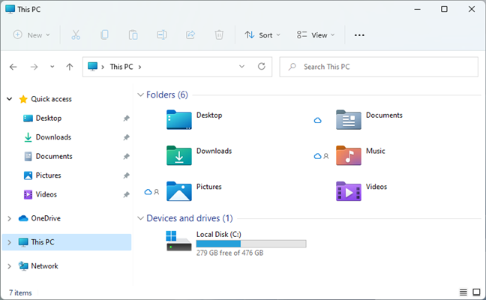Open the Music folder icon
This screenshot has height=300, width=486.
coord(349,155)
